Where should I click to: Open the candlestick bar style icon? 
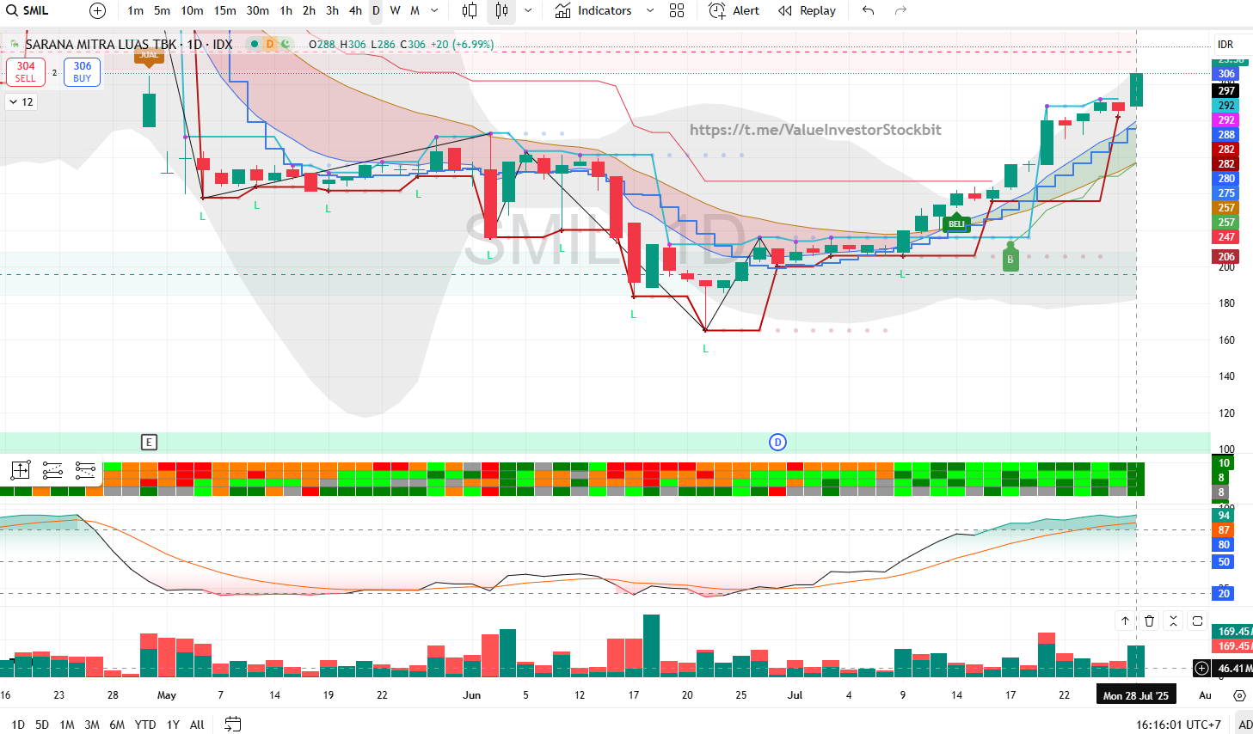470,10
